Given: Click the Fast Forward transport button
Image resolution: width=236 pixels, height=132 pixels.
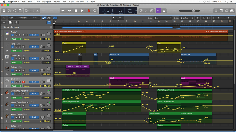Looking at the screenshot, I should point(69,11).
